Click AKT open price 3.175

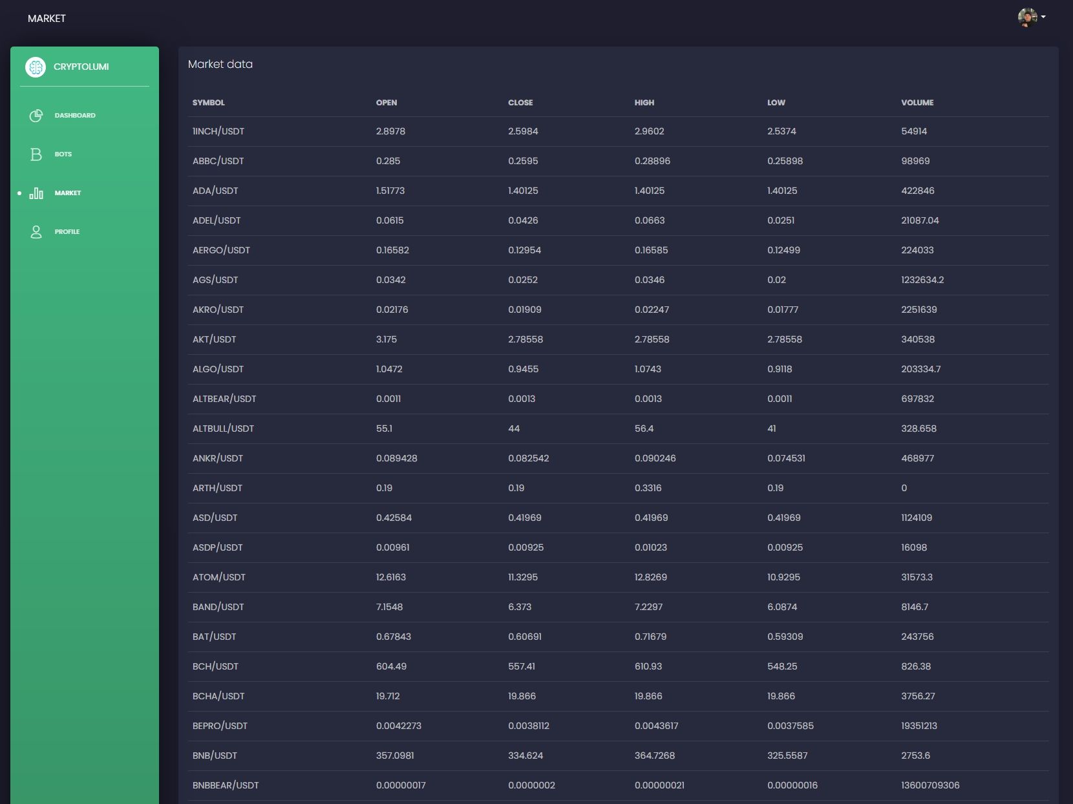point(387,339)
